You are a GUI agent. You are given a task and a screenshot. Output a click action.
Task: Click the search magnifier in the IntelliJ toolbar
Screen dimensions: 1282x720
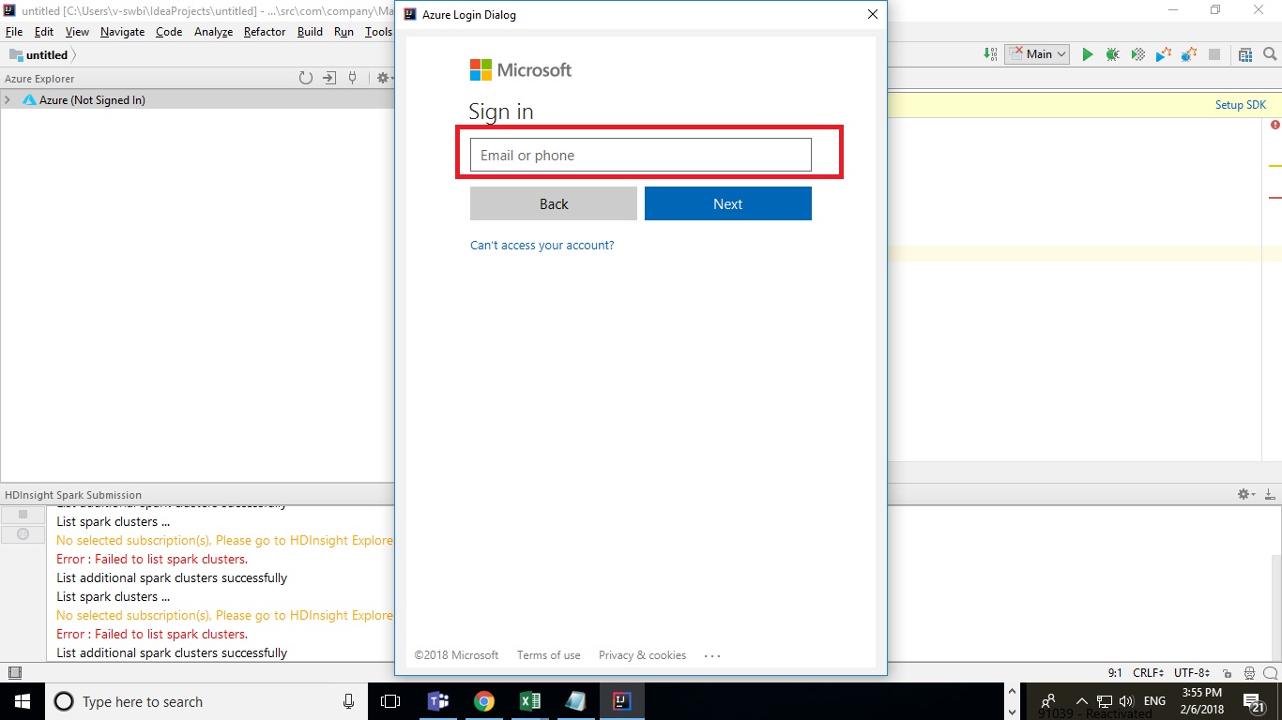click(1270, 53)
